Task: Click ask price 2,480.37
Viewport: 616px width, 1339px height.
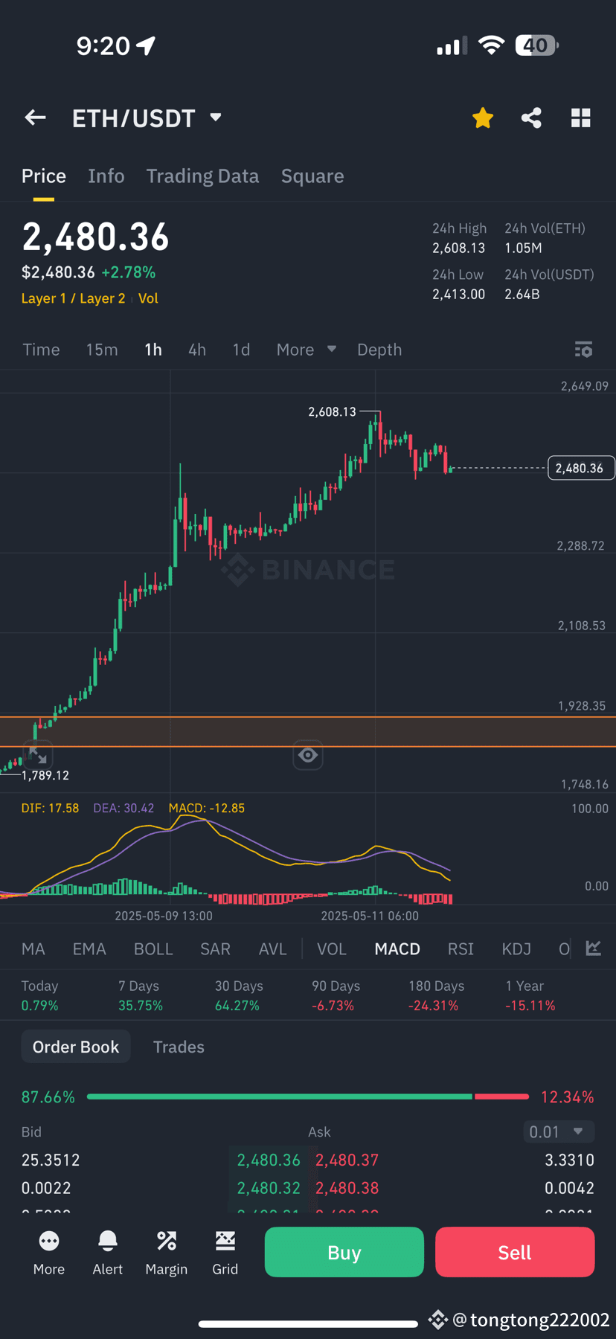Action: point(347,1160)
